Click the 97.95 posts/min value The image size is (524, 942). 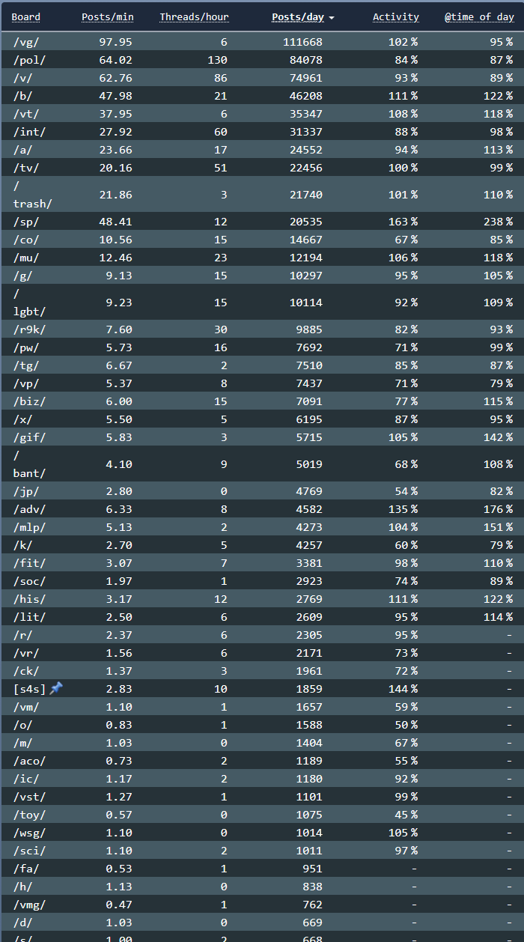(x=116, y=42)
